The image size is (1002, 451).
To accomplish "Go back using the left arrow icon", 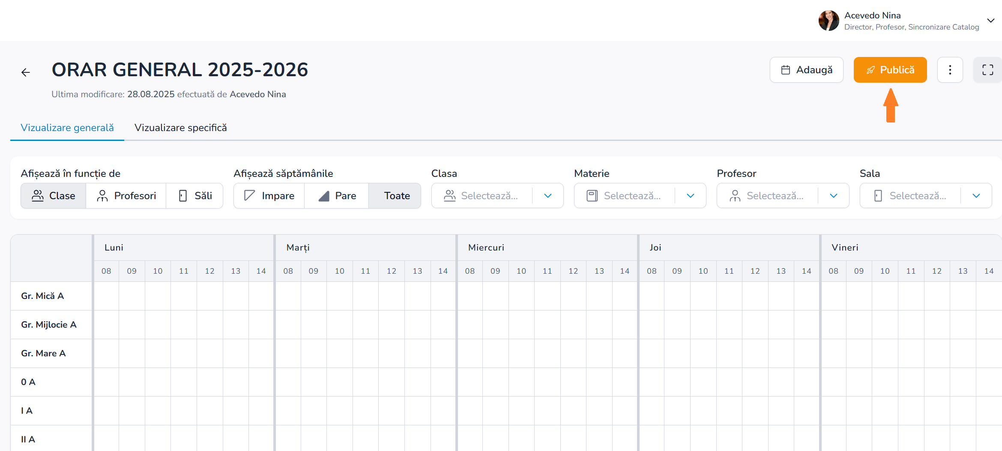I will point(26,72).
